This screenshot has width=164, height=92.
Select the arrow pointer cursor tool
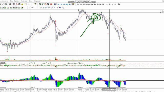[x=29, y=8]
